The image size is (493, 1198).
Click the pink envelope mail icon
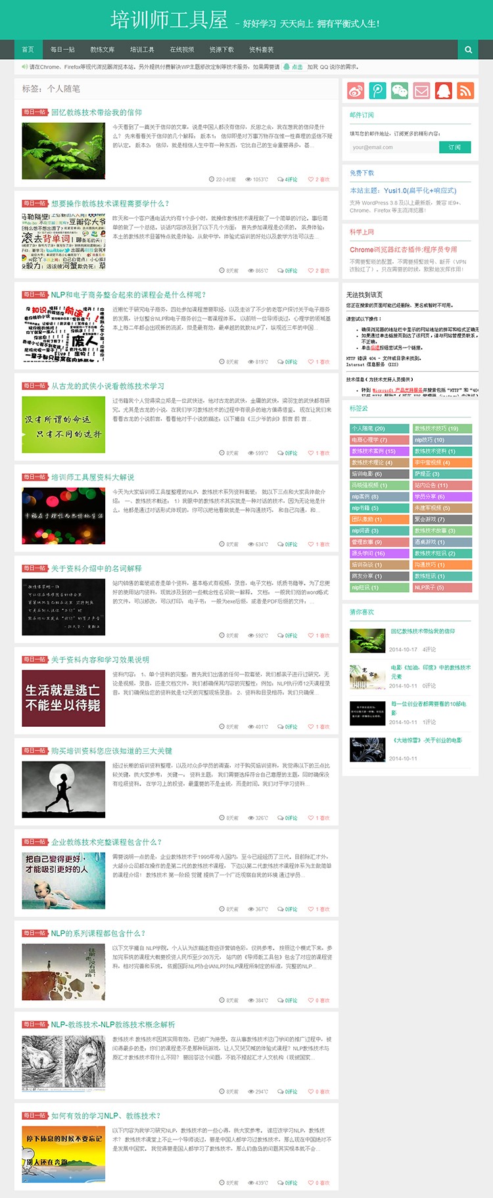pyautogui.click(x=421, y=91)
